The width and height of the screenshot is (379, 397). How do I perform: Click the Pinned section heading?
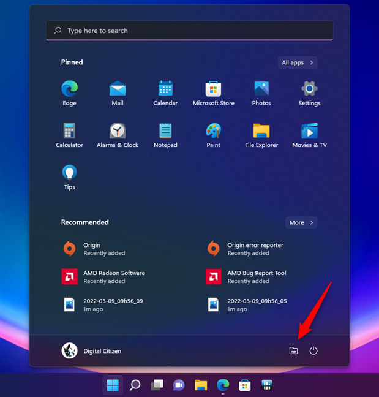click(72, 62)
